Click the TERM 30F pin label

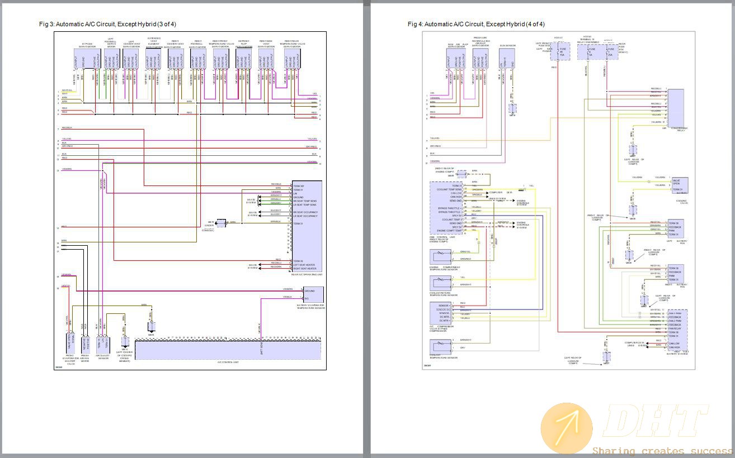point(299,186)
